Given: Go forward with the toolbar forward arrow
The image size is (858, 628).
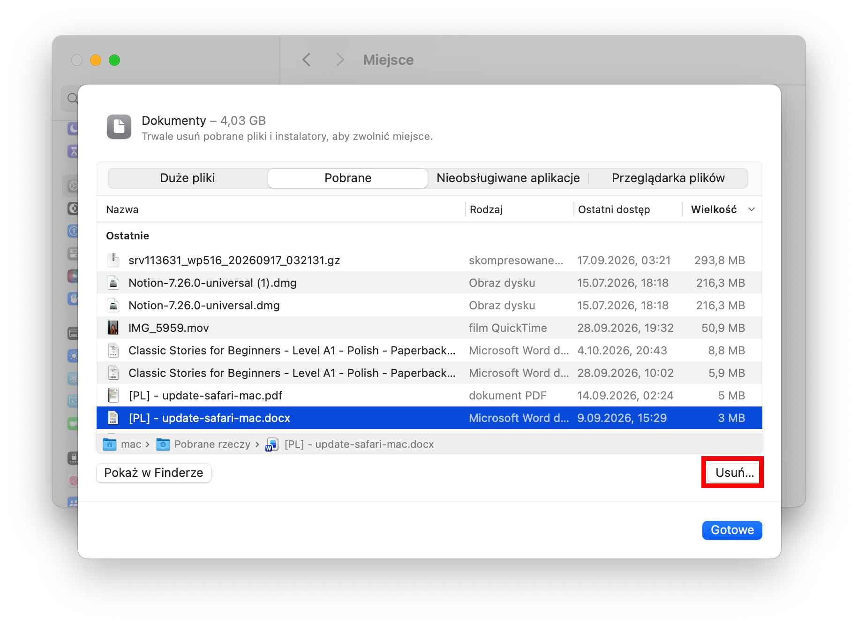Looking at the screenshot, I should 340,60.
